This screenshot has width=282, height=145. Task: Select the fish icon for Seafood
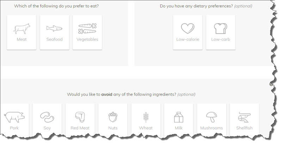pyautogui.click(x=54, y=28)
